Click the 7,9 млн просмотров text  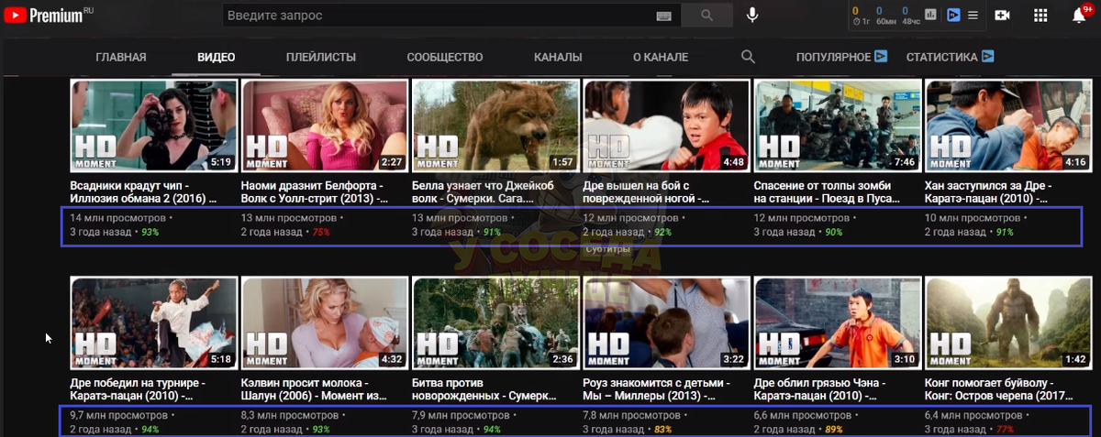(462, 415)
